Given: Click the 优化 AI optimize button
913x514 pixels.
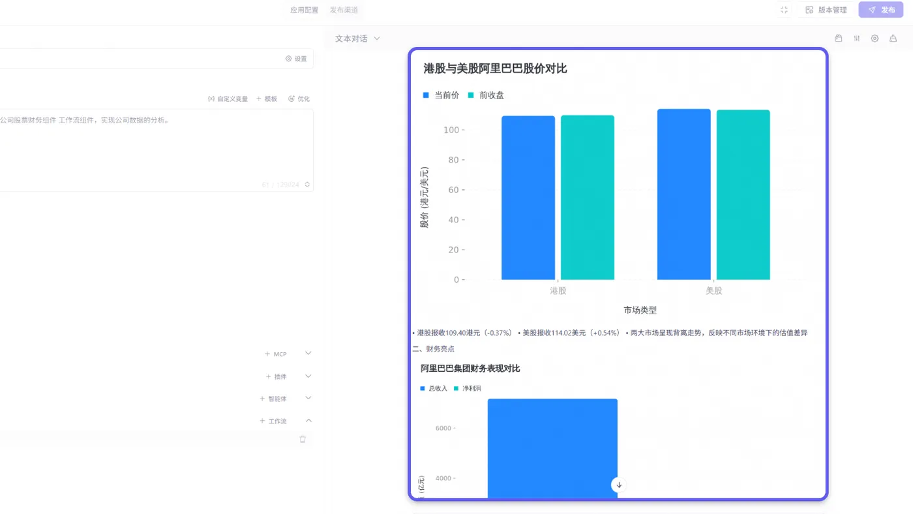Looking at the screenshot, I should [x=299, y=99].
